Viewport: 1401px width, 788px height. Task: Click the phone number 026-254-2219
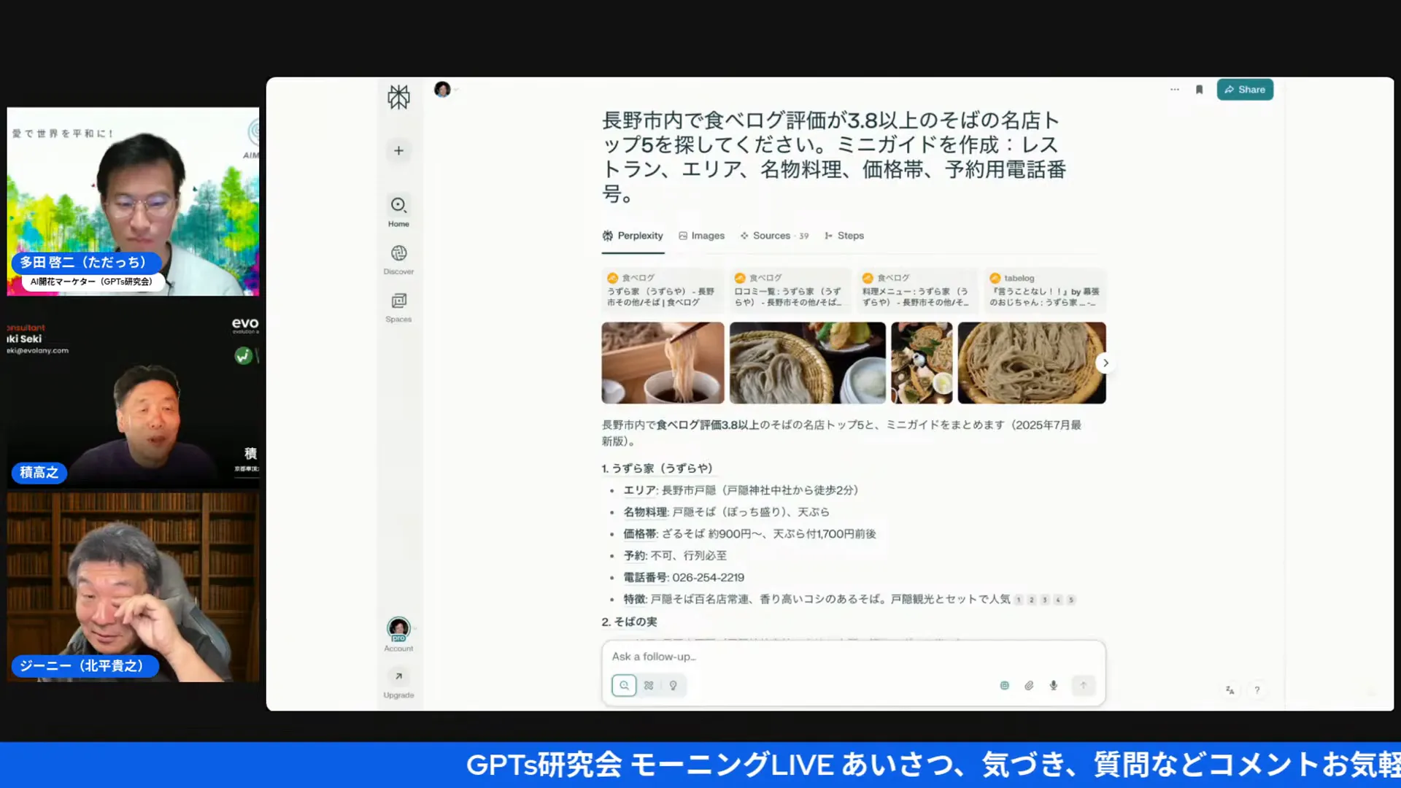pos(708,577)
